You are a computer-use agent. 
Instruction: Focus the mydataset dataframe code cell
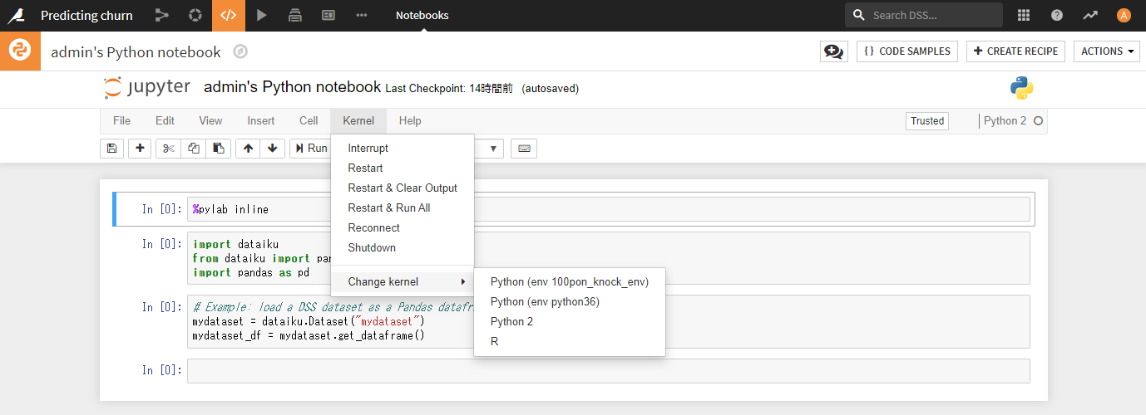[610, 321]
